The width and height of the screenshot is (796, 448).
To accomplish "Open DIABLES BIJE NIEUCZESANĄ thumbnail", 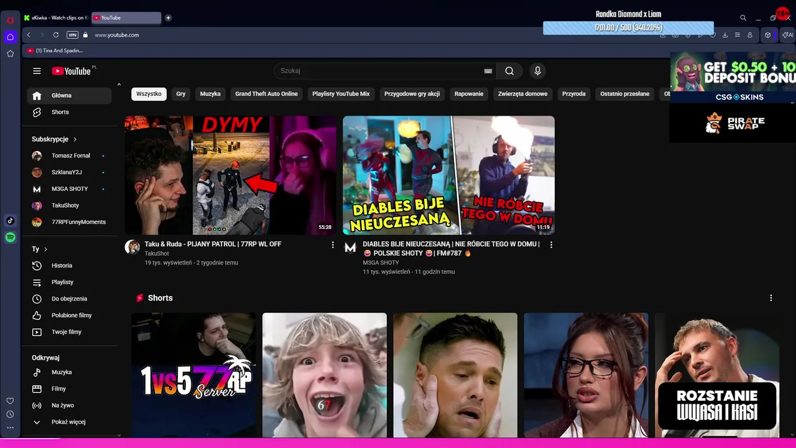I will tap(448, 175).
